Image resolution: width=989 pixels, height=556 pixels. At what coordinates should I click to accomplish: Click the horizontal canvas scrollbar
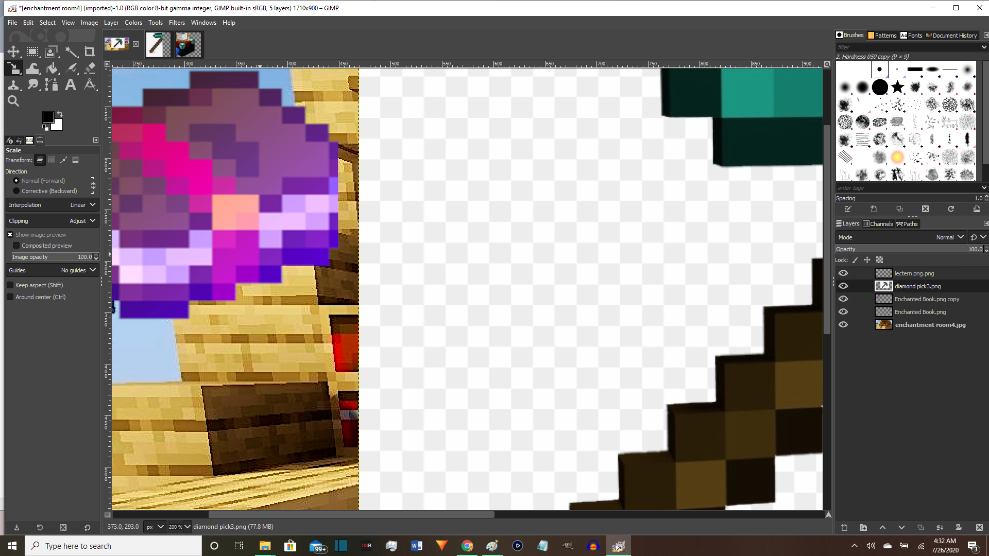coord(351,514)
